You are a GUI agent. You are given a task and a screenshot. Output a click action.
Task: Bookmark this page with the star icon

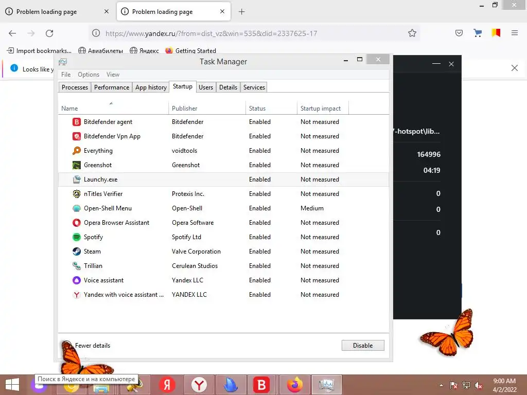click(x=412, y=33)
